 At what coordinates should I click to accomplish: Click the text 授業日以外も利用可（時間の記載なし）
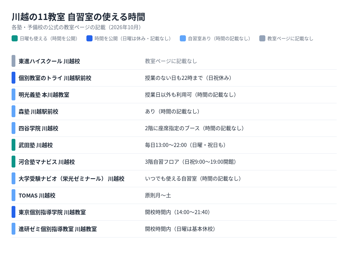[192, 95]
